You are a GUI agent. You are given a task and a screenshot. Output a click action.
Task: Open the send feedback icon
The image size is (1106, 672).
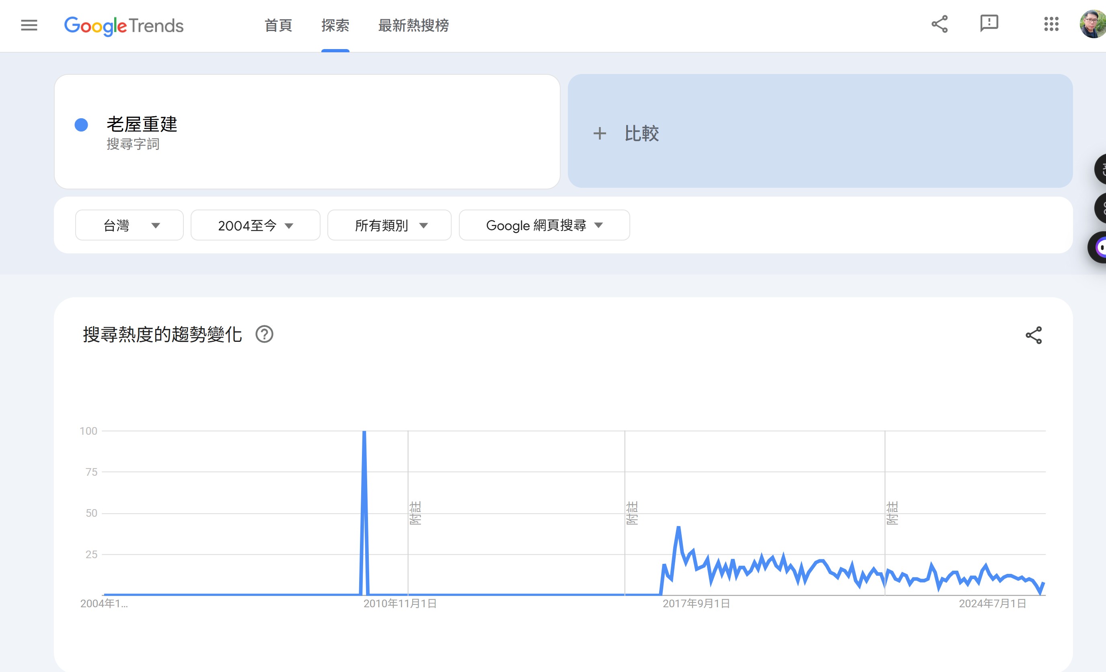989,24
